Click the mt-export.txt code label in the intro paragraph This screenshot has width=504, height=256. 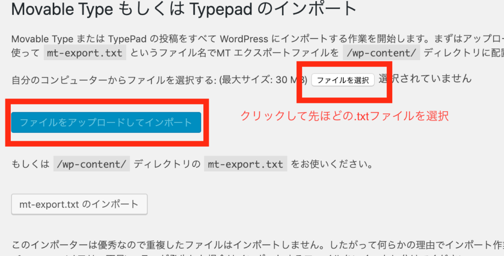click(85, 53)
